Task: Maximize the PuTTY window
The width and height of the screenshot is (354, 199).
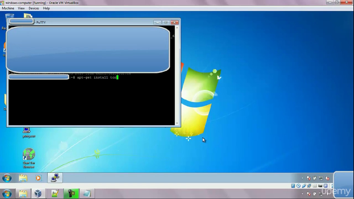Action: (166, 22)
